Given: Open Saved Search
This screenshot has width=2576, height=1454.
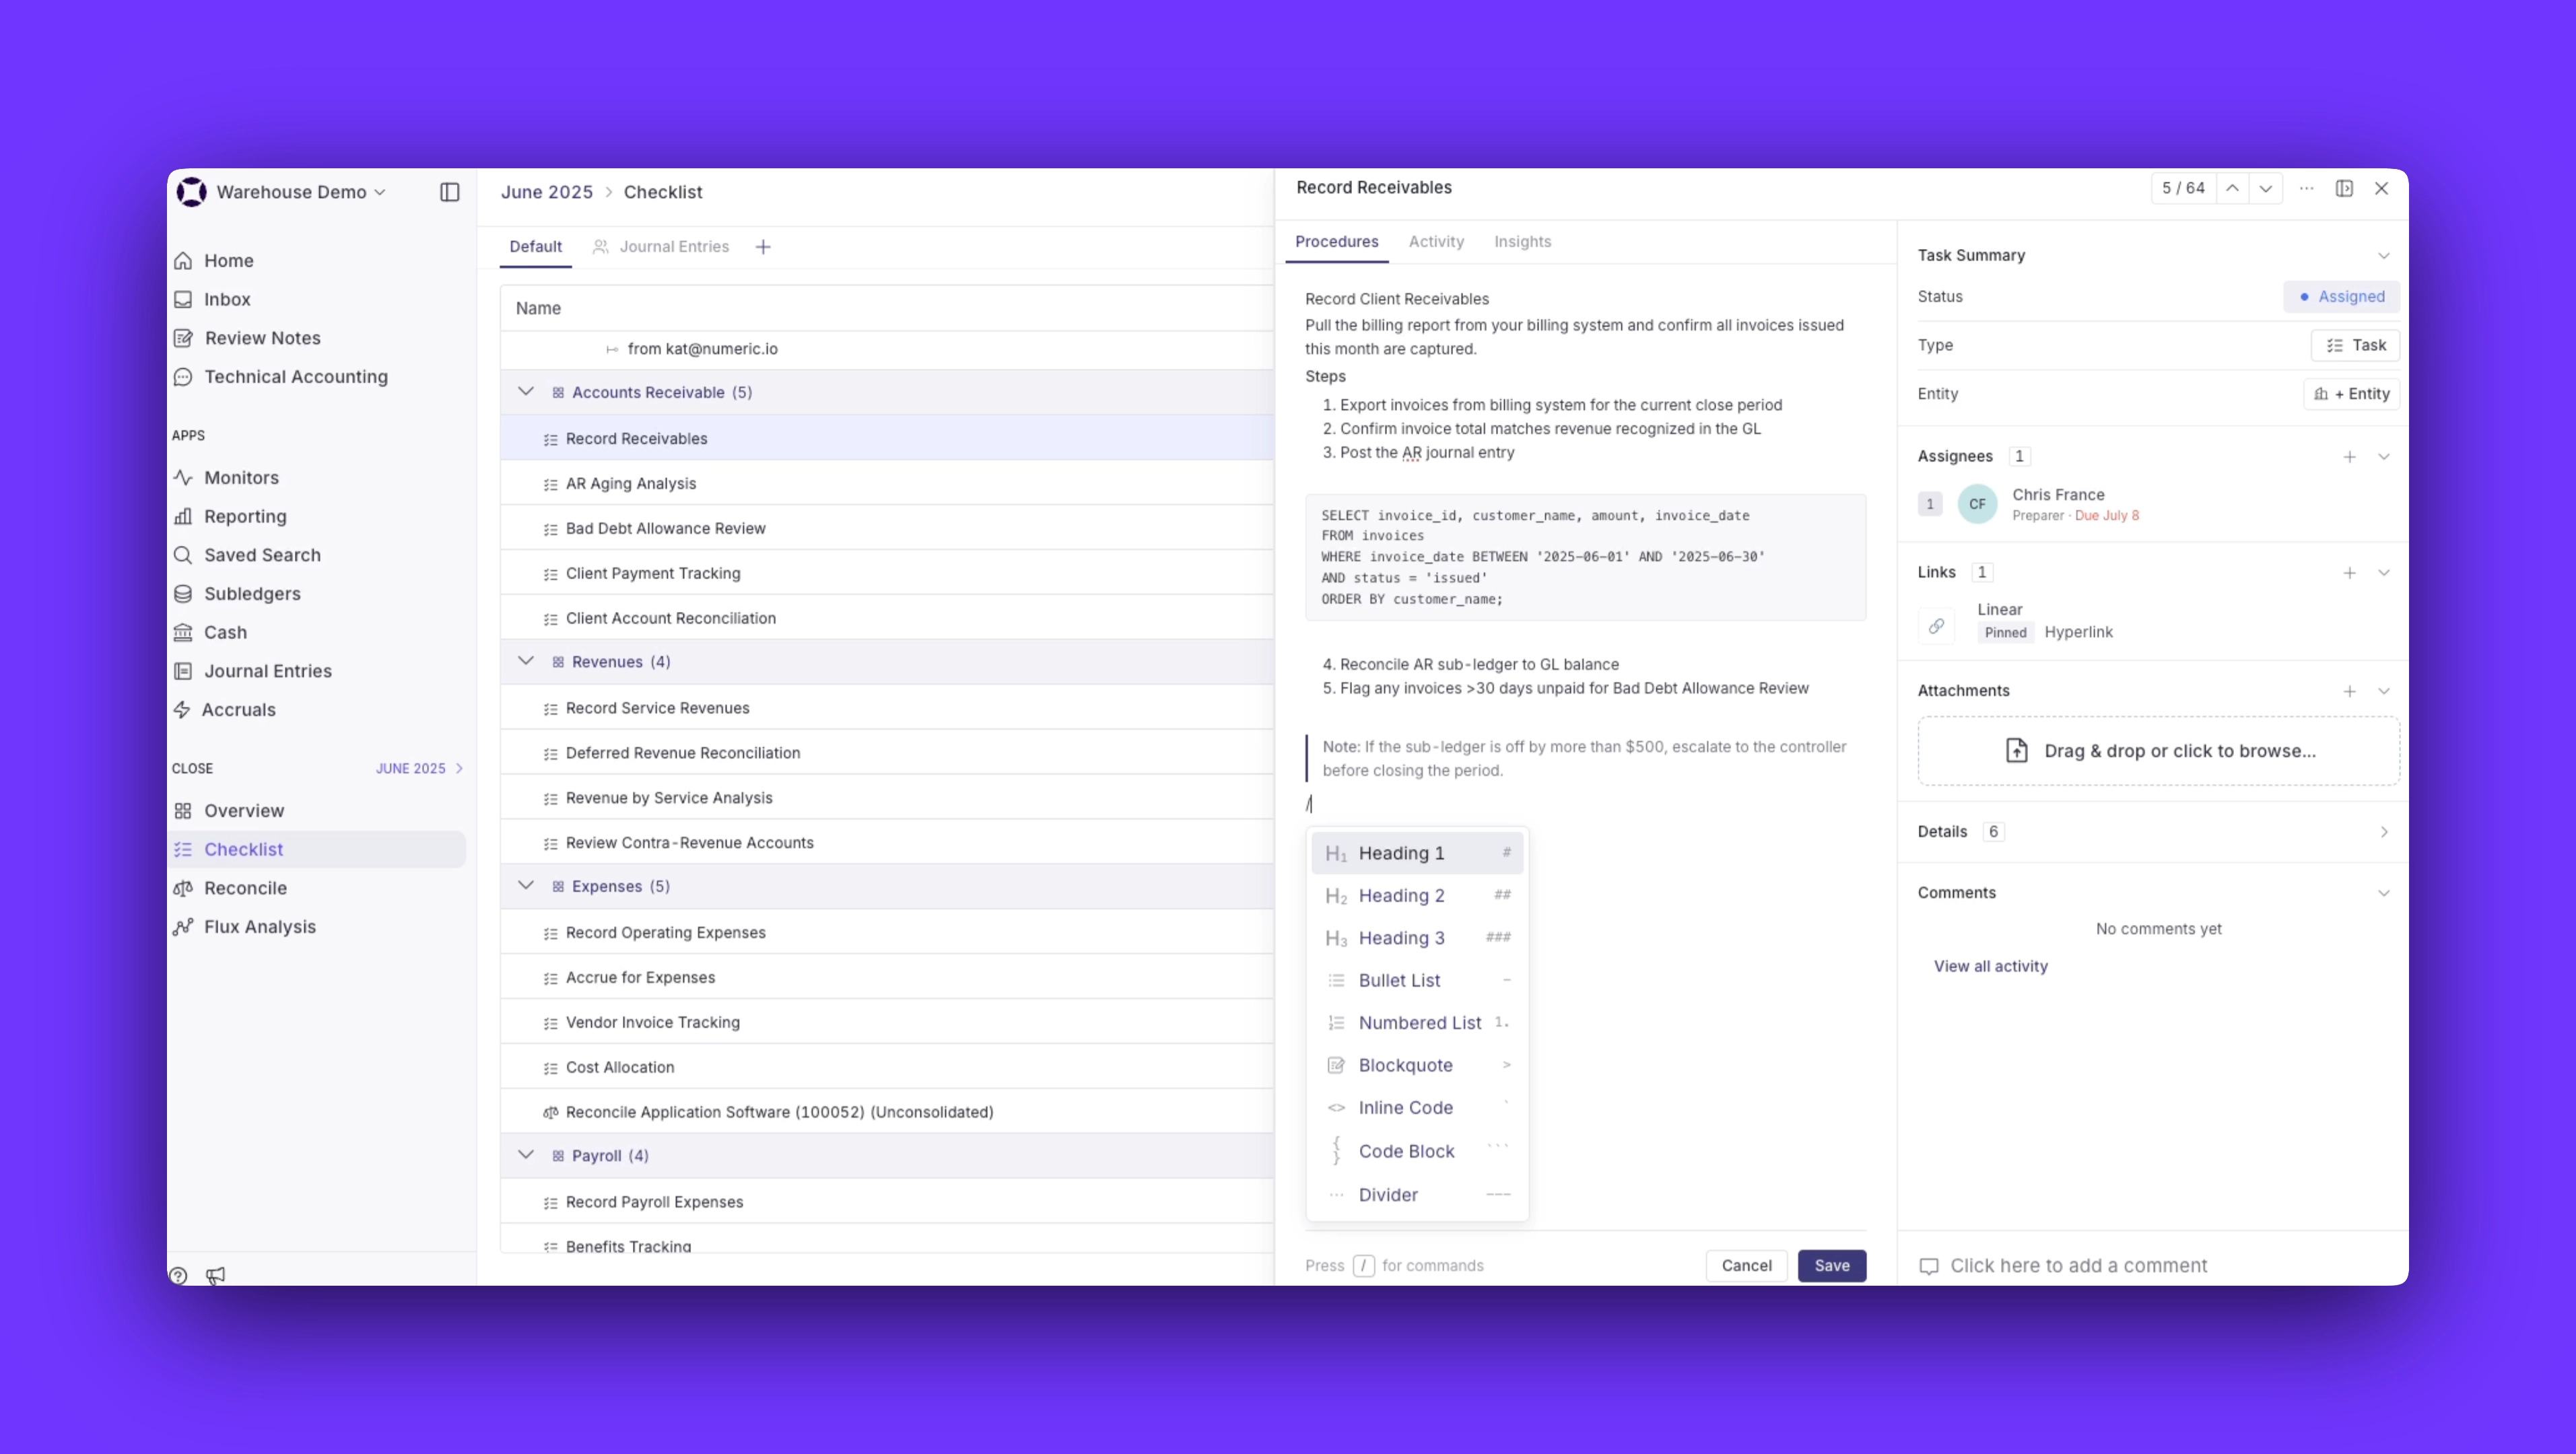Looking at the screenshot, I should pos(262,555).
